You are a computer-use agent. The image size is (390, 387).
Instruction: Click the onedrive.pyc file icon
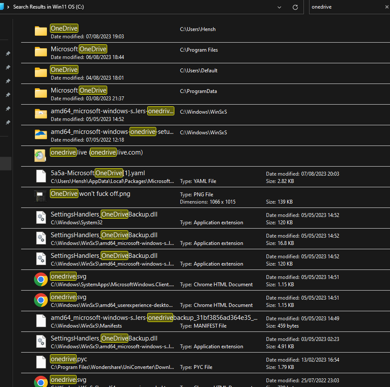click(x=41, y=362)
